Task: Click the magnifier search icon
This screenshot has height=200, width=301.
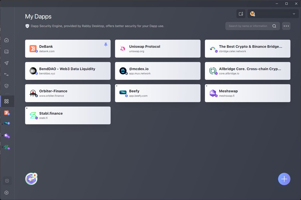Action: pos(274,26)
